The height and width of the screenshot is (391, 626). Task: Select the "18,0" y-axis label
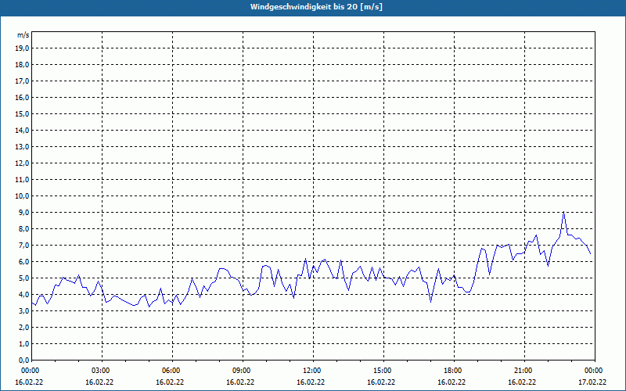point(23,65)
